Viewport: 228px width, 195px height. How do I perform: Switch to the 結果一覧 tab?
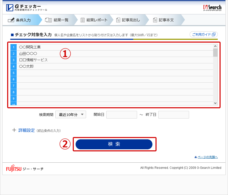[61, 20]
